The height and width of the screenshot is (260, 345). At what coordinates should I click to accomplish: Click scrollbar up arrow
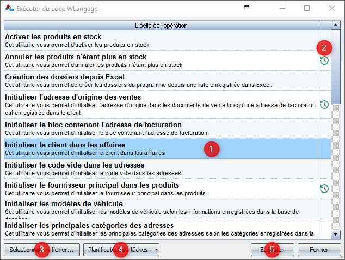click(x=335, y=26)
